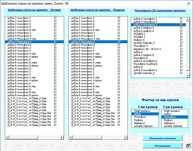The width and height of the screenshot is (193, 151).
Task: Select 'дибла 2 минификс 2' in recent fasteners list
Action: [x=158, y=19]
